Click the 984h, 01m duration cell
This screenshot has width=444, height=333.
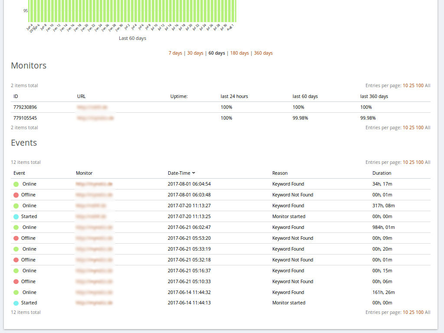coord(383,227)
